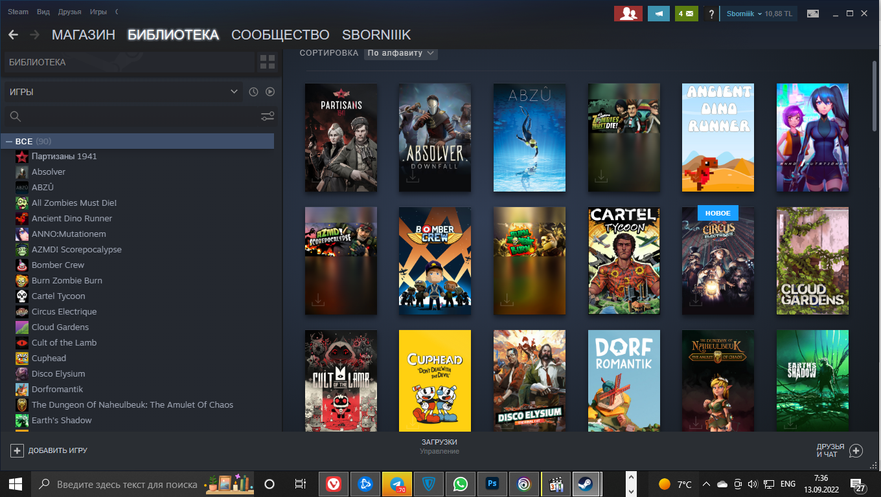Open the Windows Start menu
Viewport: 881px width, 497px height.
pyautogui.click(x=16, y=484)
